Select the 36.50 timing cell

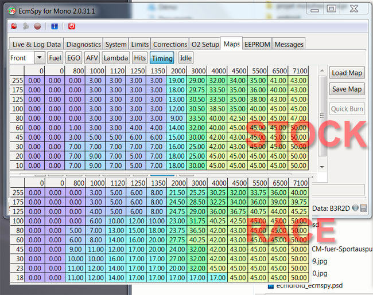(x=197, y=230)
